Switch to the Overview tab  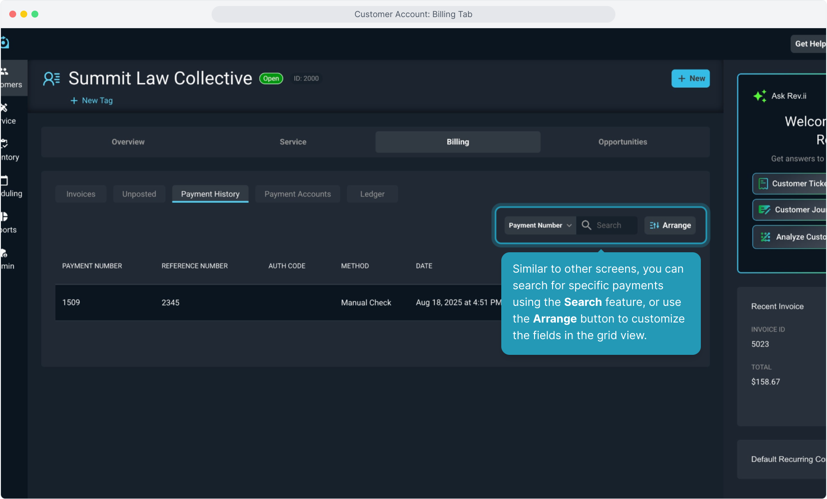tap(128, 142)
